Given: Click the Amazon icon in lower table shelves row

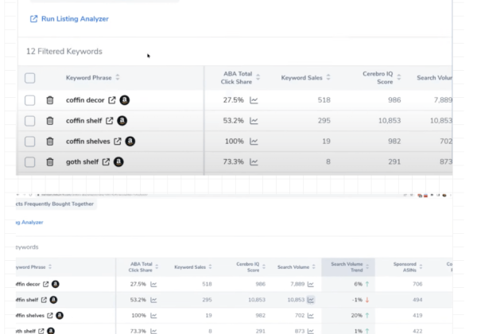Looking at the screenshot, I should [x=60, y=316].
